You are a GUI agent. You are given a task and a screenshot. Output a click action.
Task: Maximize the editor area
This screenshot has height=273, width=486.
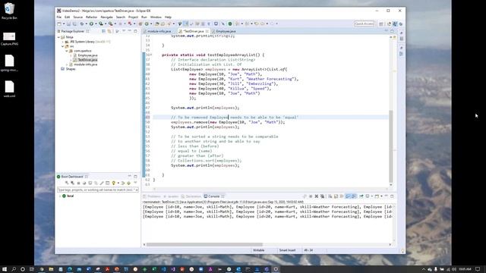coord(392,31)
